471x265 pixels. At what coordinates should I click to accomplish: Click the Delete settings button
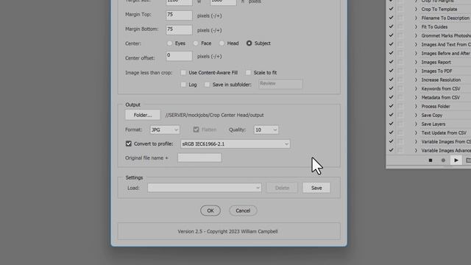tap(282, 188)
